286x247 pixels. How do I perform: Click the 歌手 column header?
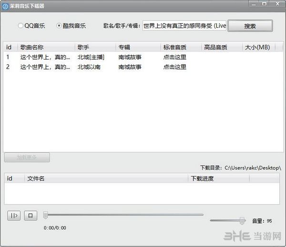(x=95, y=48)
